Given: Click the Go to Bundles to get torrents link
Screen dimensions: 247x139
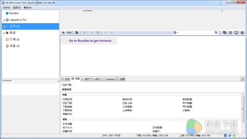Looking at the screenshot, I should click(90, 41).
